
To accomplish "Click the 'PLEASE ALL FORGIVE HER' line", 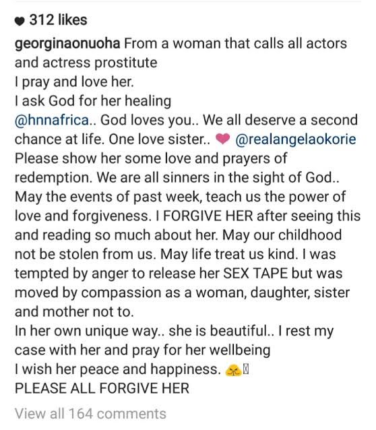I will (102, 388).
